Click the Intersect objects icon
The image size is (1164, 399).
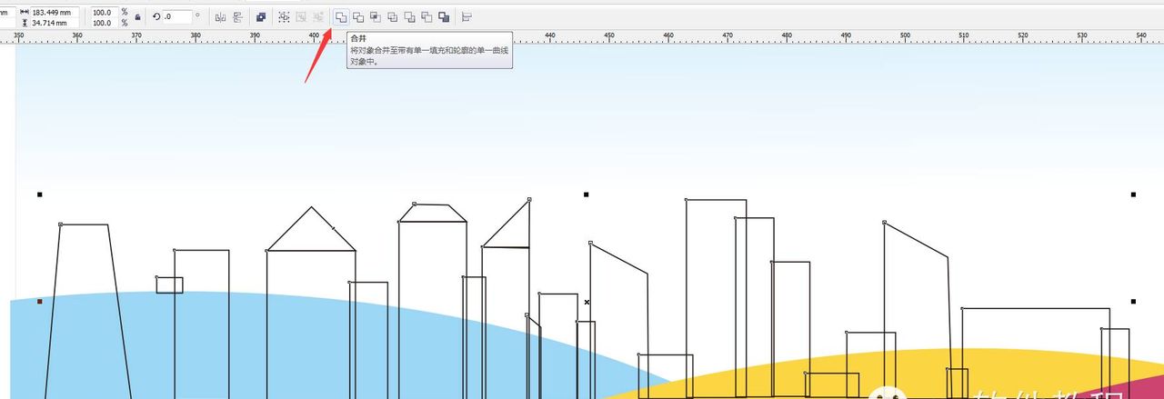[x=376, y=16]
